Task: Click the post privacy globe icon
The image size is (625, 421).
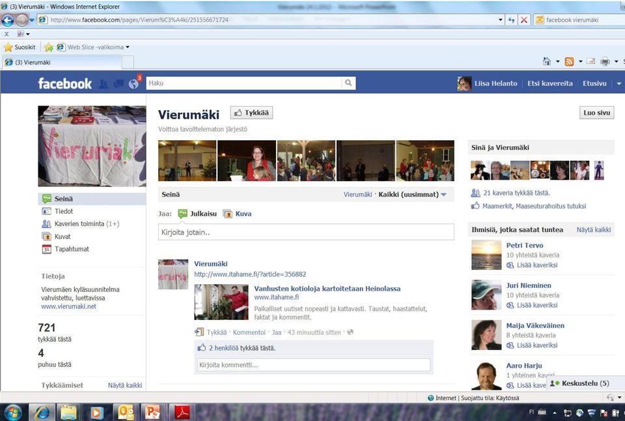Action: (350, 332)
